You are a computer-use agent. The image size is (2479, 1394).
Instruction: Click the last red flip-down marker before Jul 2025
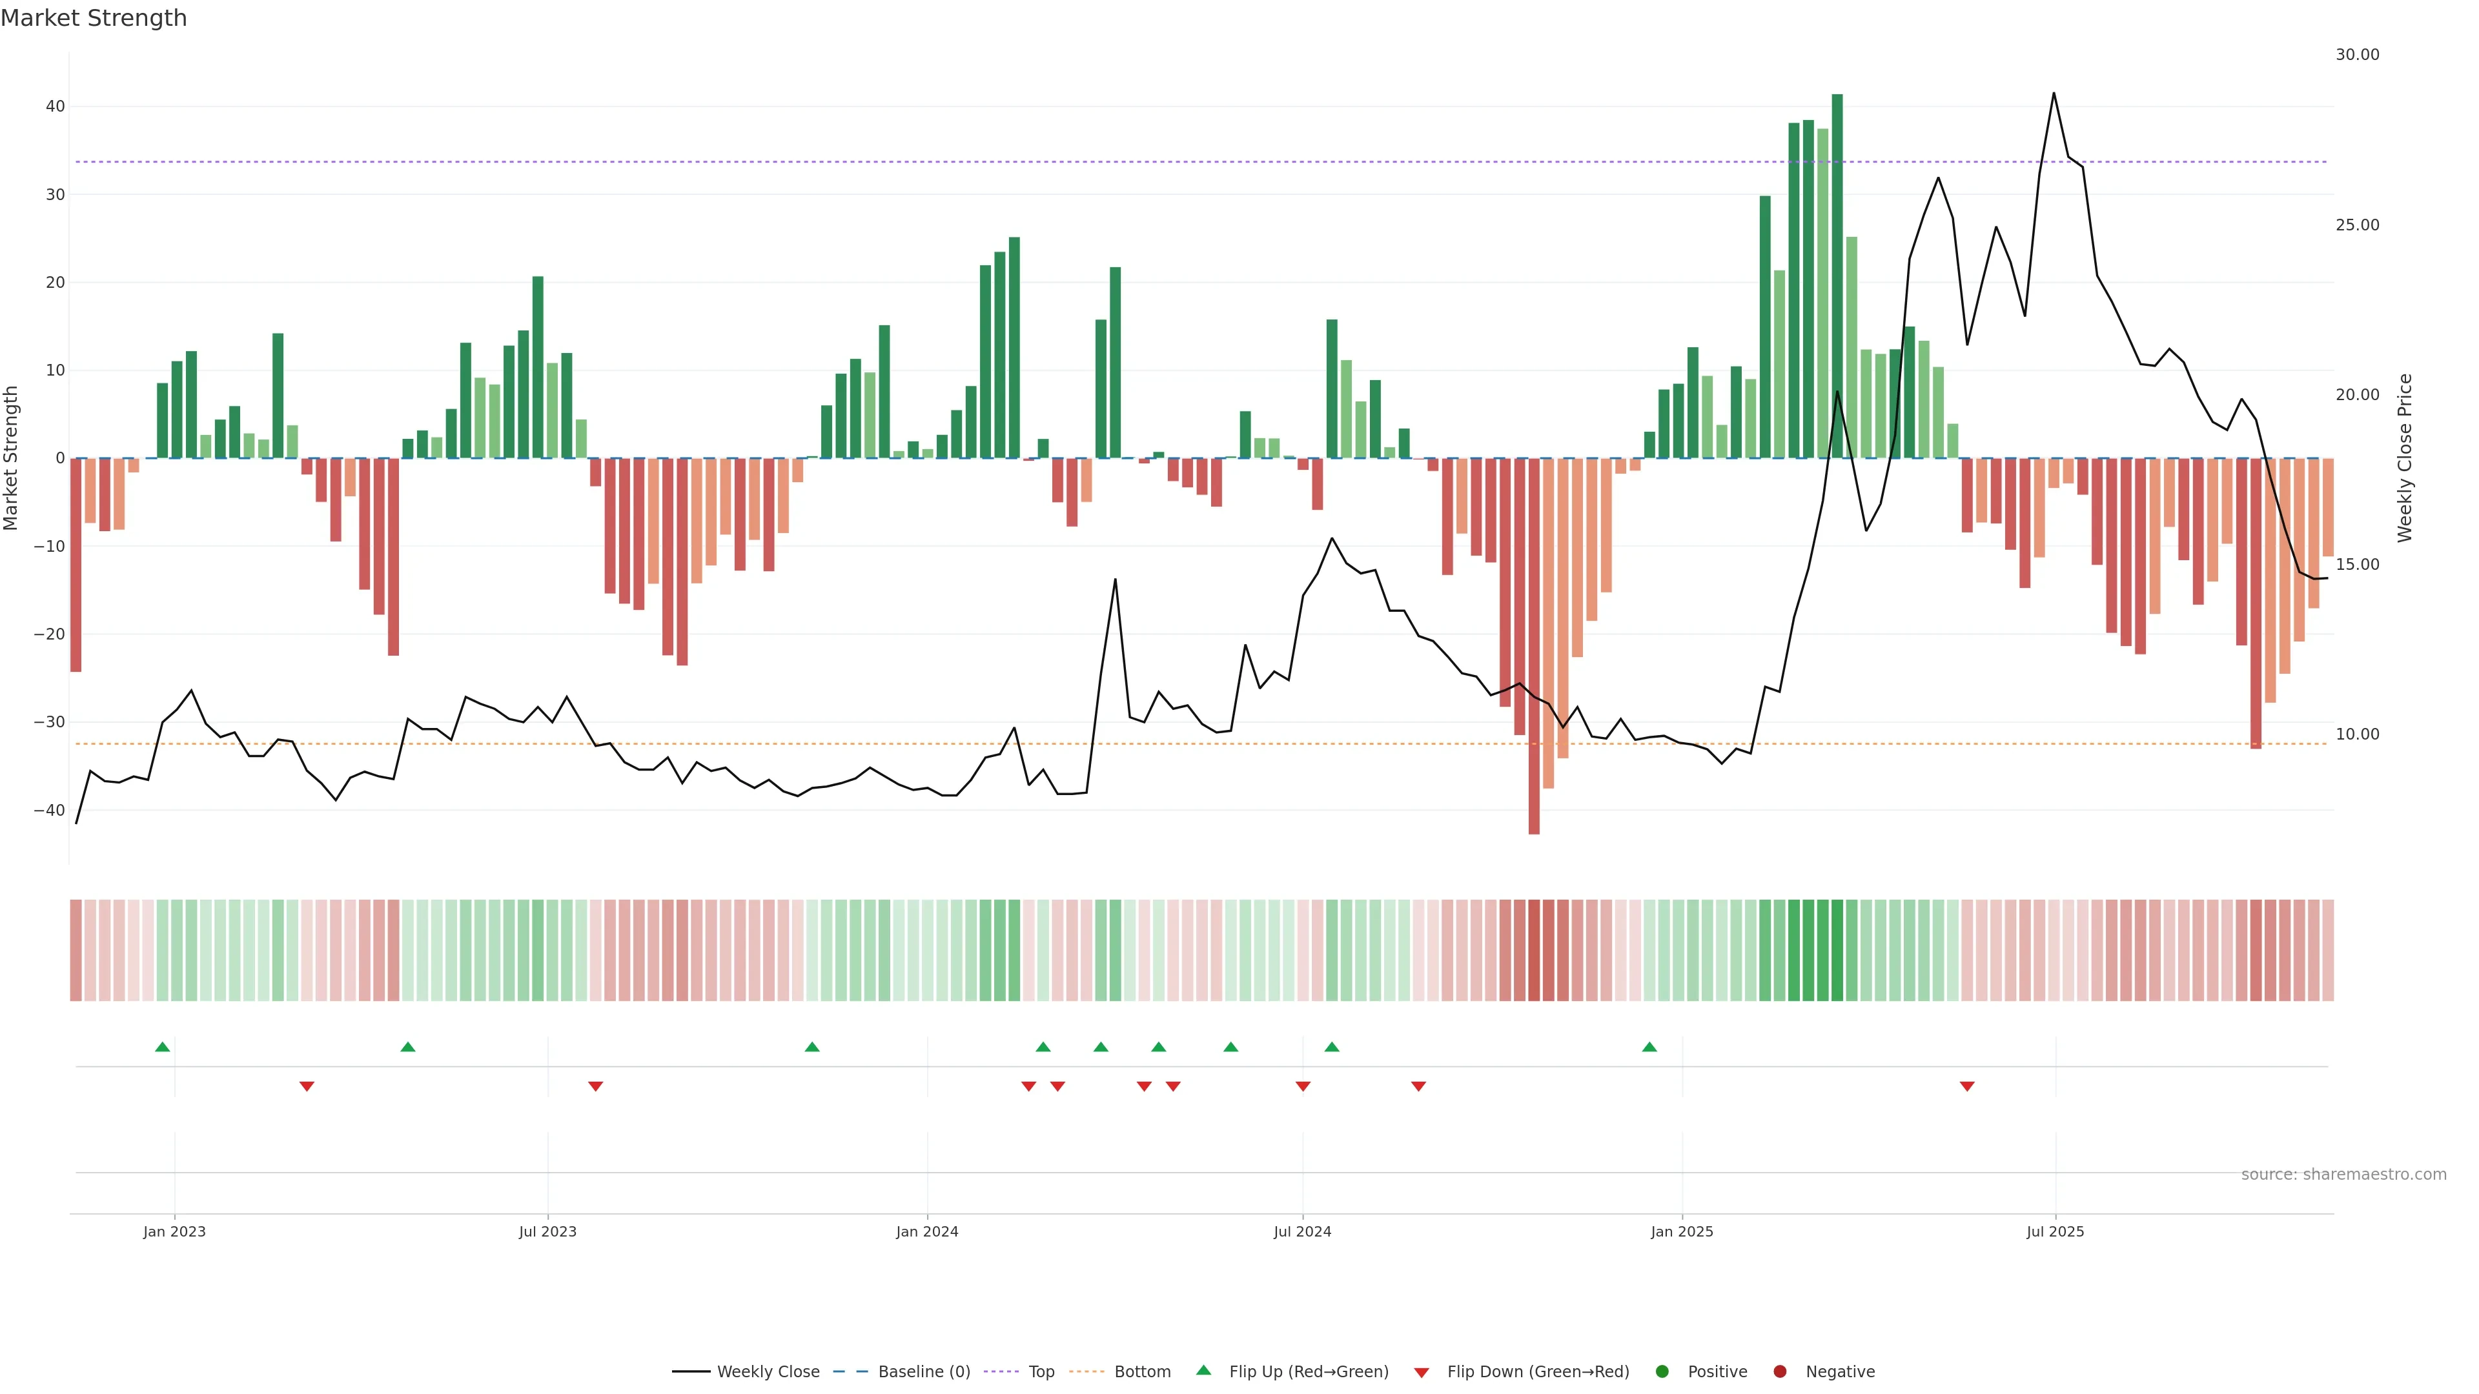tap(1967, 1086)
